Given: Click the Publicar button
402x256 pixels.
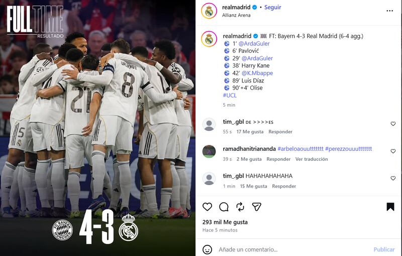Looking at the screenshot, I should tap(384, 249).
